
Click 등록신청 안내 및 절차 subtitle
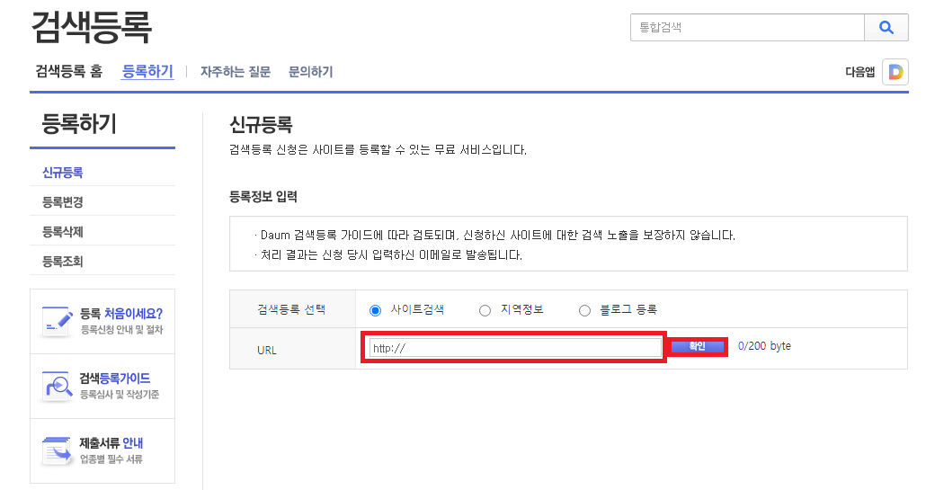point(121,329)
